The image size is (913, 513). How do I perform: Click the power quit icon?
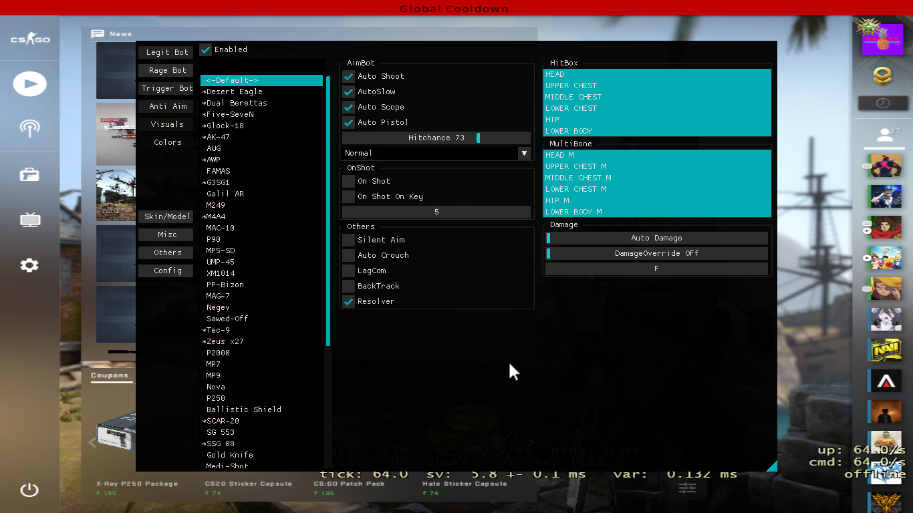tap(29, 490)
